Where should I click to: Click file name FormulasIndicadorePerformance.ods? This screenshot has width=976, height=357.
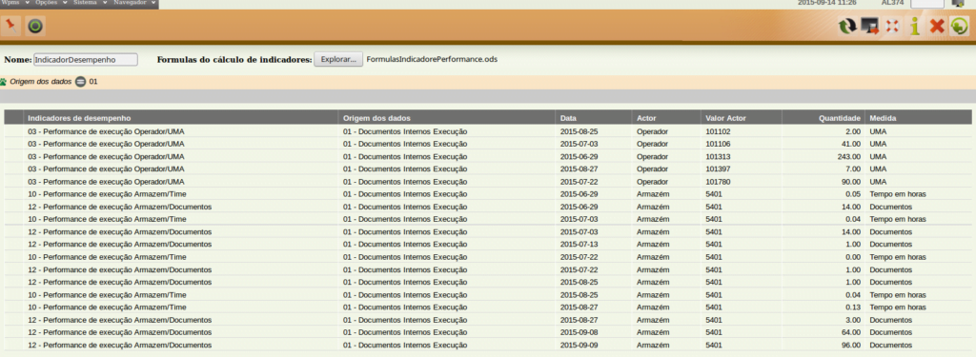pyautogui.click(x=432, y=60)
